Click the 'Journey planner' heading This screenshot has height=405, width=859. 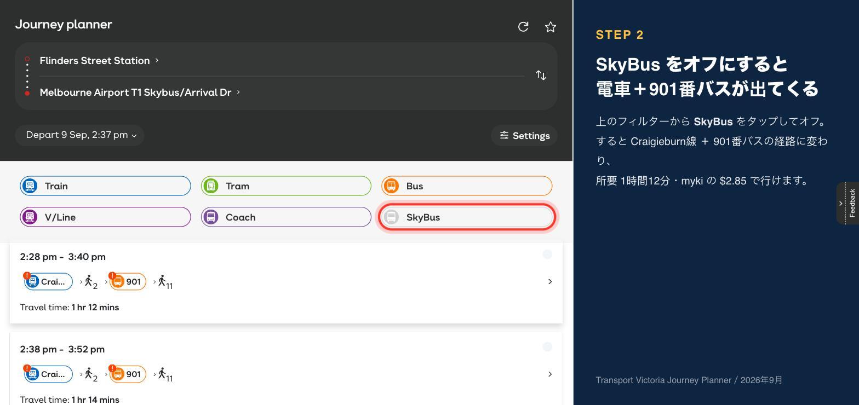click(x=64, y=25)
